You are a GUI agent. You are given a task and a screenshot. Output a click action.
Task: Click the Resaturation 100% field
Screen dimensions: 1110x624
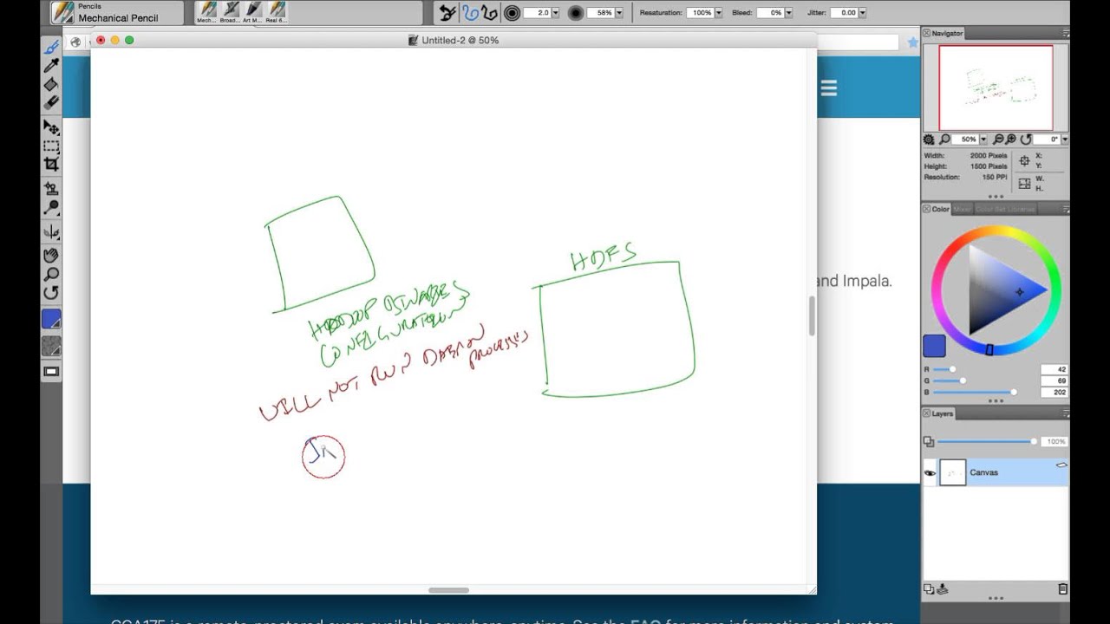pos(700,13)
